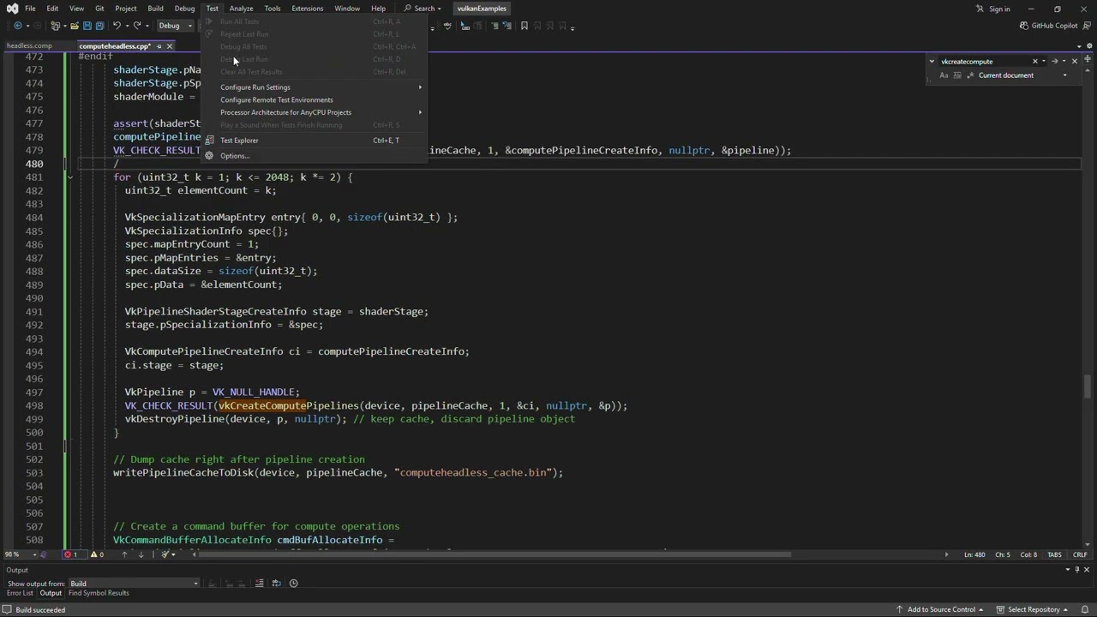
Task: Toggle Use regular expressions in find box
Action: tap(971, 75)
